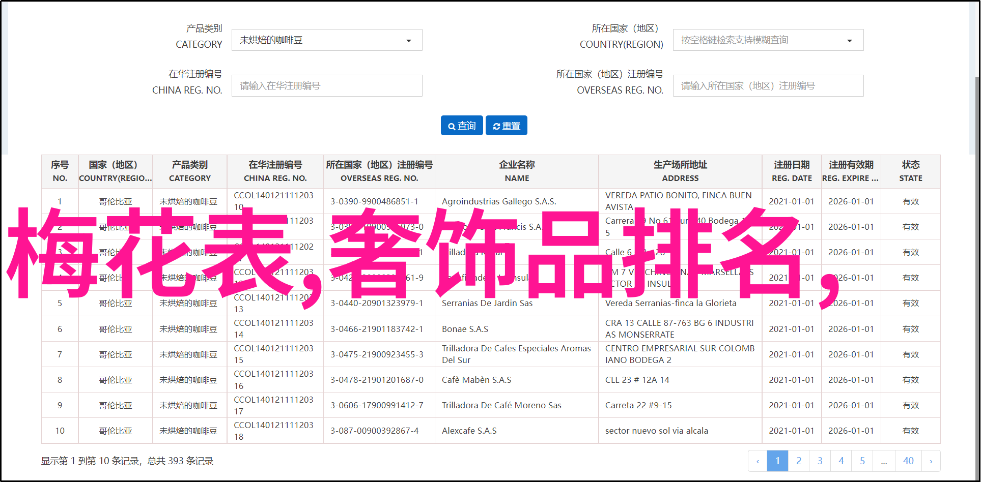Click the 状态 STATE column header
The image size is (981, 483).
[911, 171]
